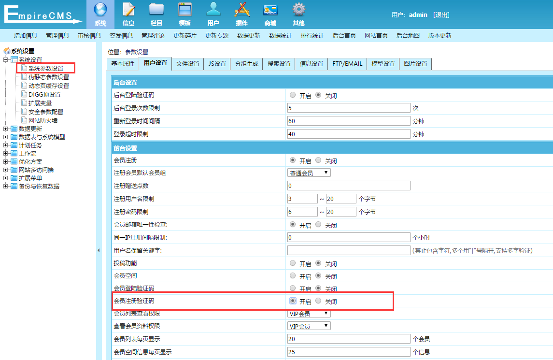Switch to the 基本属性 tab
Screen dimensions: 553x360
coord(123,64)
